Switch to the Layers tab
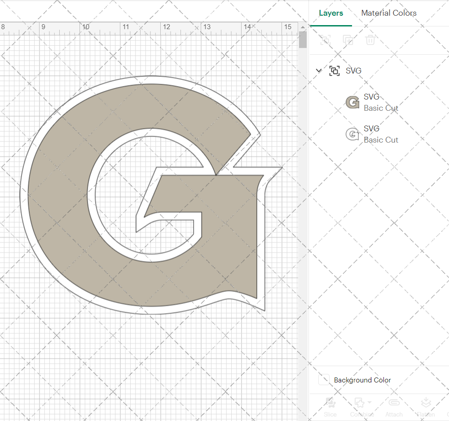The height and width of the screenshot is (421, 449). coord(331,13)
